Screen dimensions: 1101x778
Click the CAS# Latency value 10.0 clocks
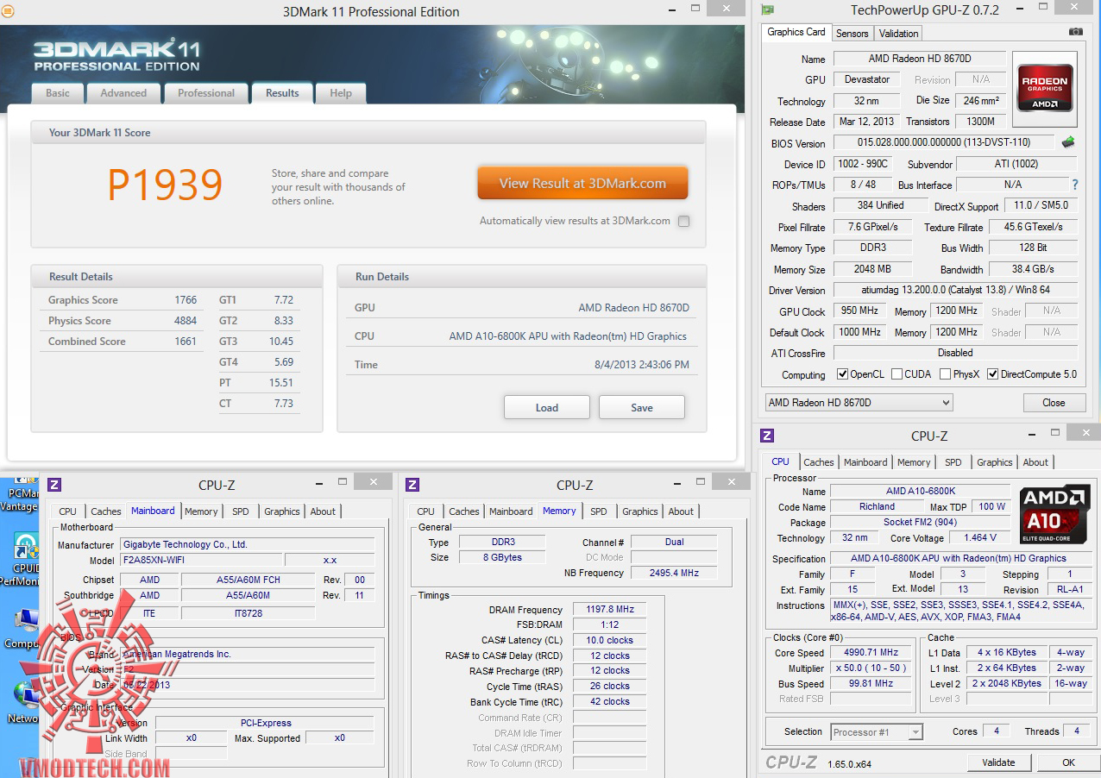[609, 640]
